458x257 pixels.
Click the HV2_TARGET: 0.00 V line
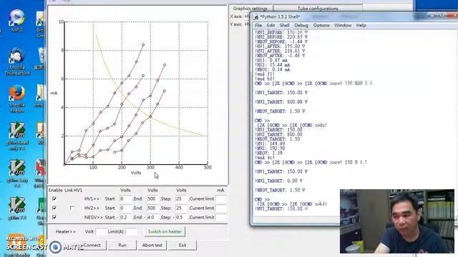[x=278, y=181]
